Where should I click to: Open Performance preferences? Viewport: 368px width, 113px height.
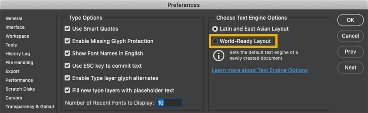[x=19, y=80]
